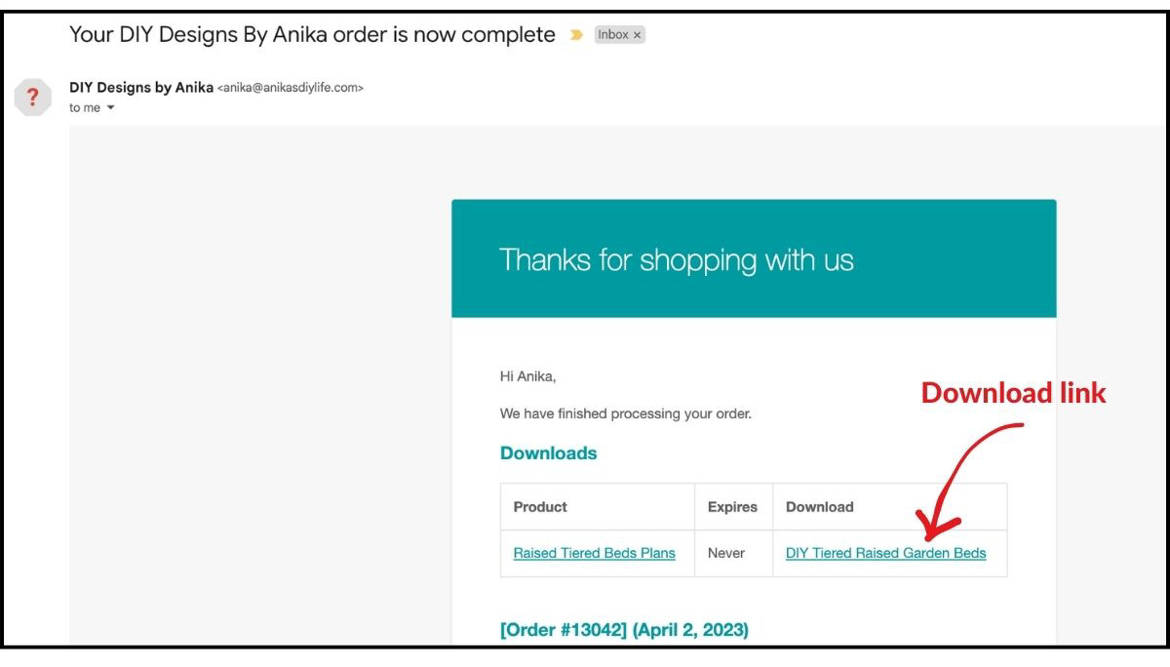Click the Inbox label tag
This screenshot has width=1170, height=667.
coord(613,35)
